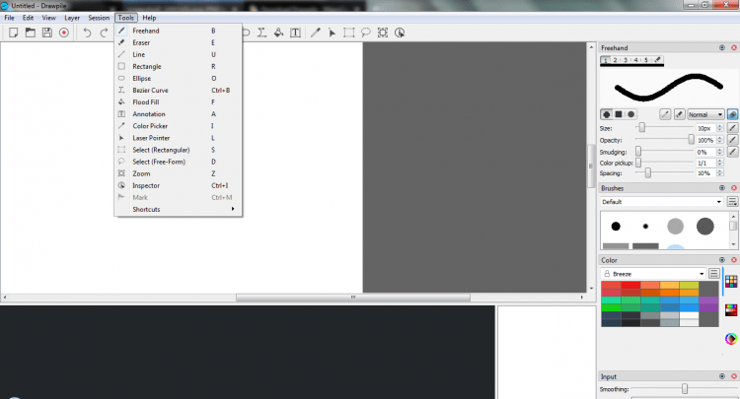Select the Annotation text tool in toolbar
Image resolution: width=740 pixels, height=399 pixels.
click(x=295, y=33)
